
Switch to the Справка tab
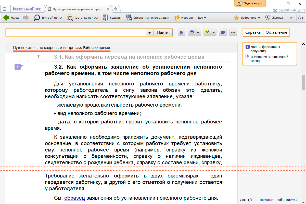[253, 32]
